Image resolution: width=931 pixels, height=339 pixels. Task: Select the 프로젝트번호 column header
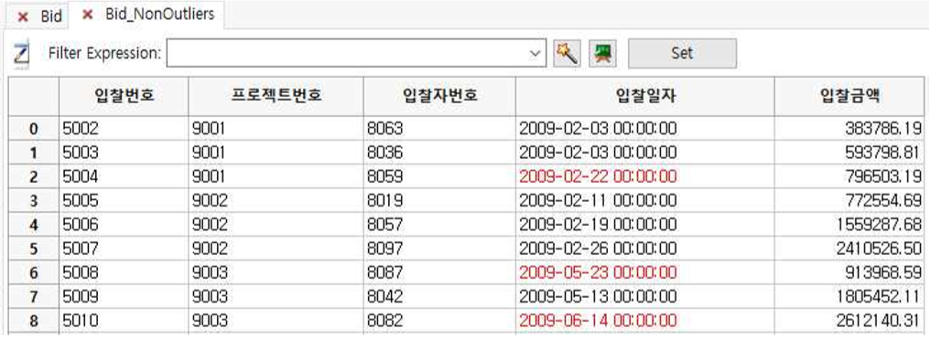point(276,96)
